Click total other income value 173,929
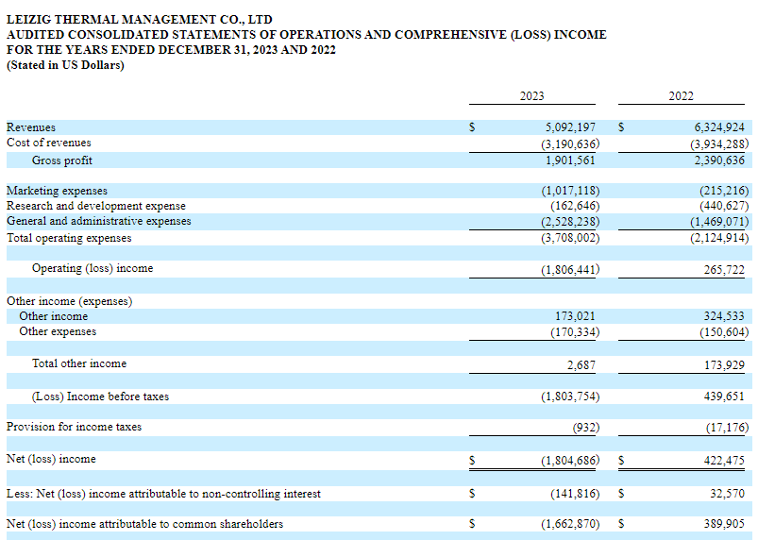758x540 pixels. [724, 365]
